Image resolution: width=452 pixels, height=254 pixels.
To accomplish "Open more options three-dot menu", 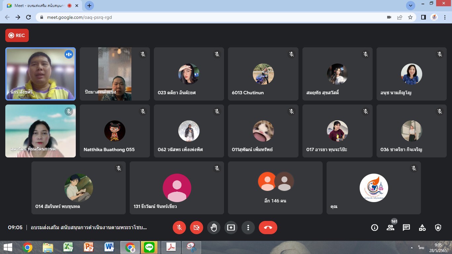I will (x=248, y=228).
